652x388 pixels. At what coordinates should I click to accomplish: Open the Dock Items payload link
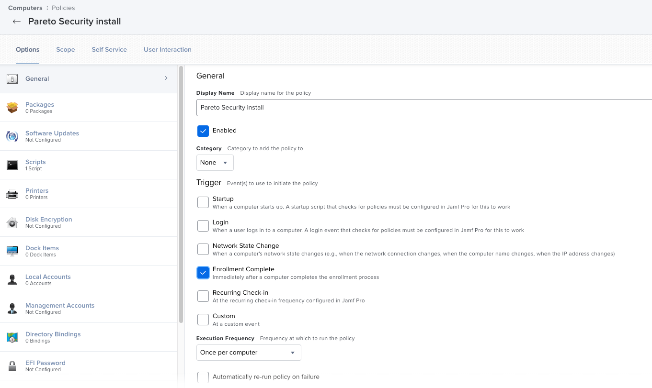click(42, 248)
